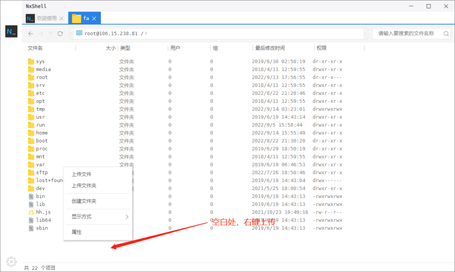Go up to parent directory arrow
This screenshot has width=455, height=272.
point(50,34)
